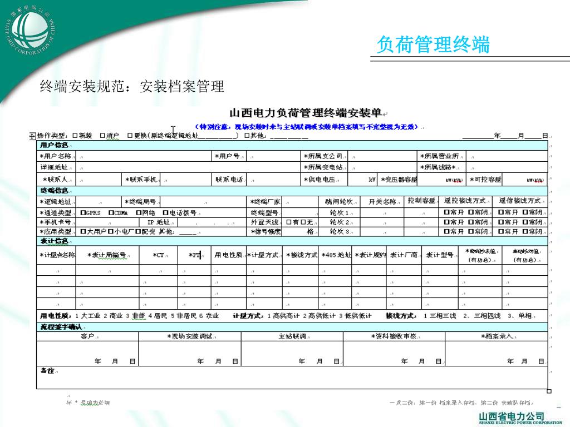Tick the GPRS channel type checkbox

click(83, 212)
